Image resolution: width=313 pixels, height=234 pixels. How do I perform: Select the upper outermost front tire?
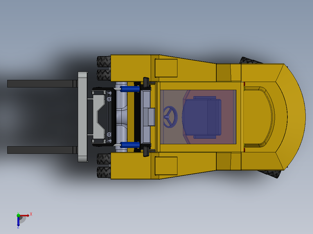(x=104, y=61)
